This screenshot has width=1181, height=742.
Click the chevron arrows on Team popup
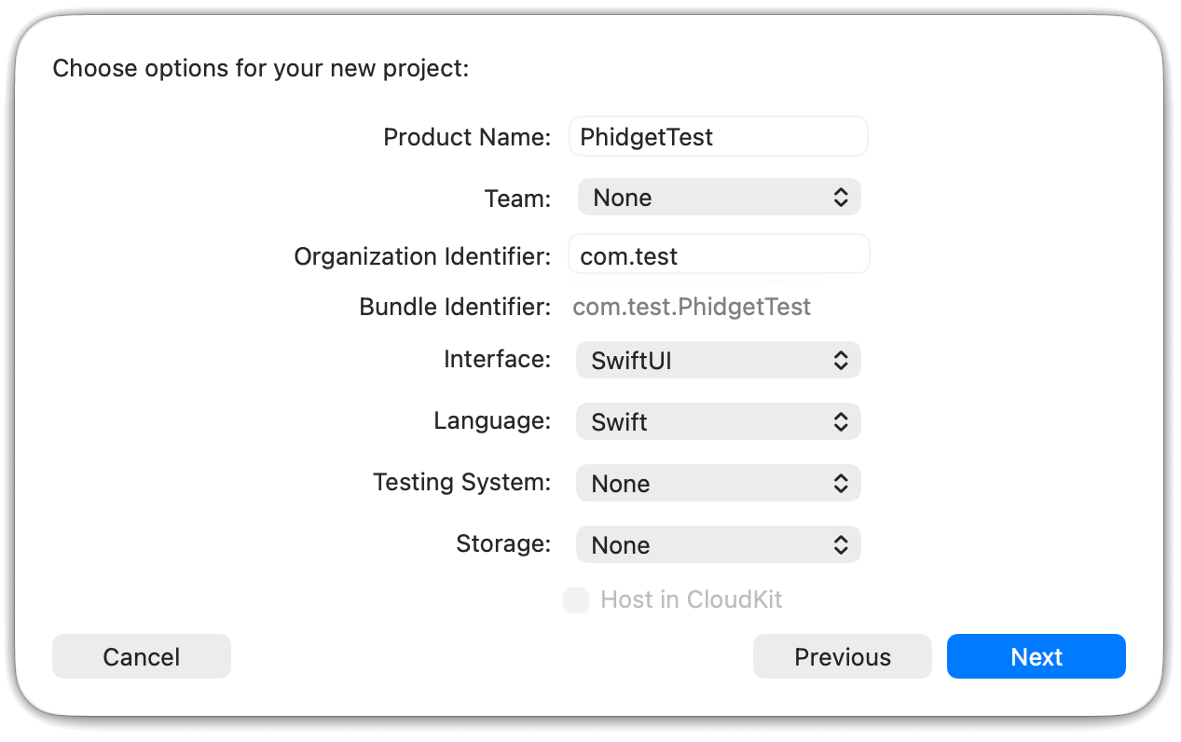(x=840, y=198)
